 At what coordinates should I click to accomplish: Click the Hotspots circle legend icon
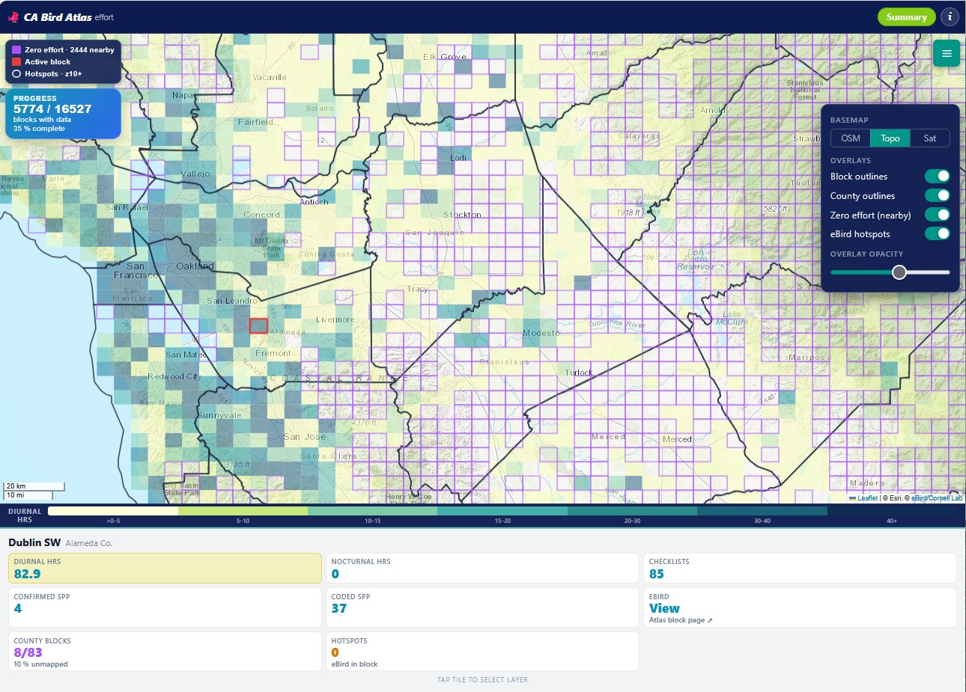click(x=16, y=74)
